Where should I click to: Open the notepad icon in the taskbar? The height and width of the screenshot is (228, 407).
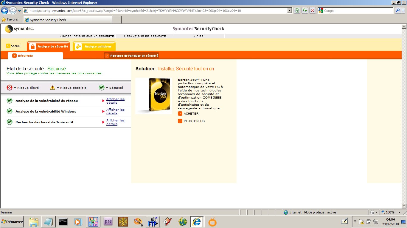(49, 222)
